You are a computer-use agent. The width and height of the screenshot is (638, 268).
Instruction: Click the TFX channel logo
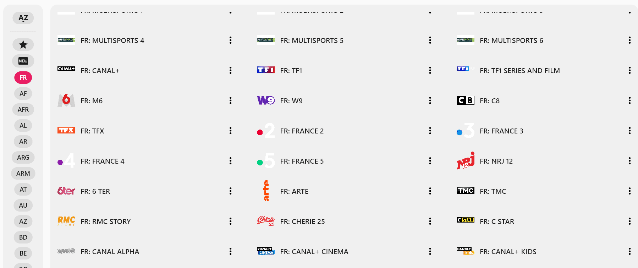click(x=66, y=130)
